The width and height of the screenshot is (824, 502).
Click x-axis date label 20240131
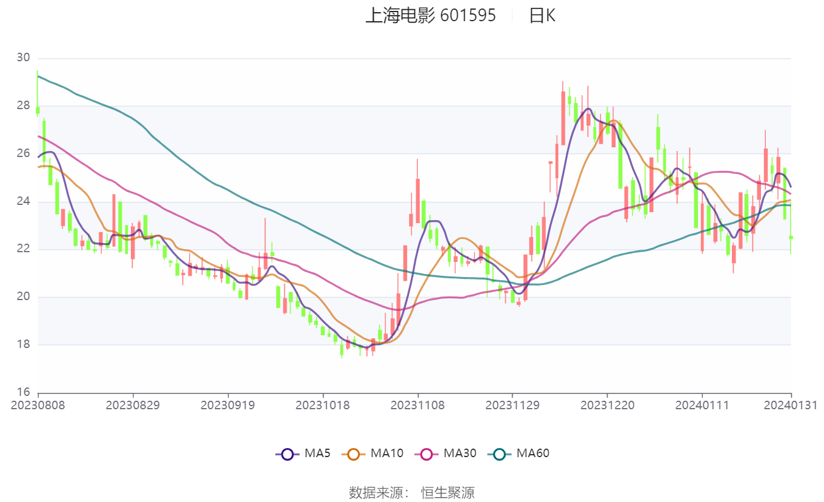point(790,405)
